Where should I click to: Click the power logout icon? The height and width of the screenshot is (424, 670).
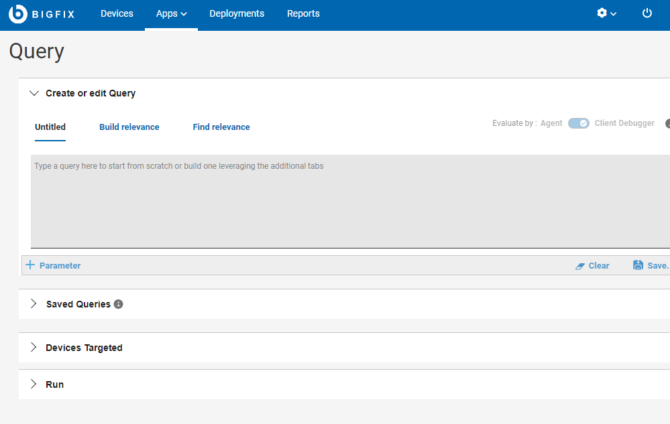coord(647,13)
